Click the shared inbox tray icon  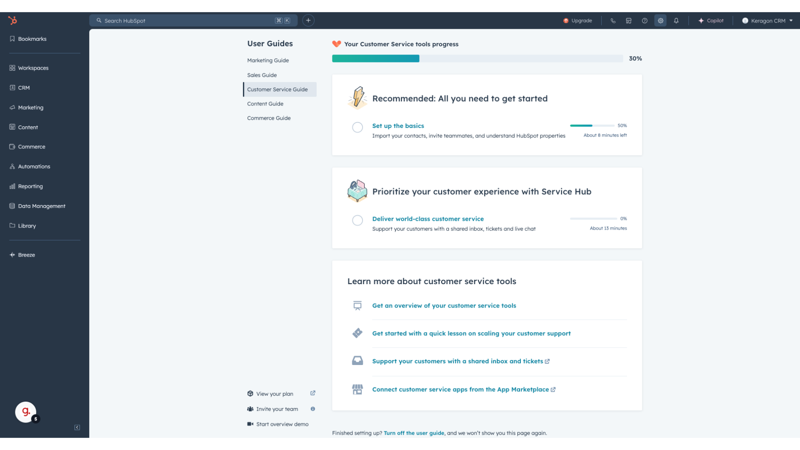point(357,360)
